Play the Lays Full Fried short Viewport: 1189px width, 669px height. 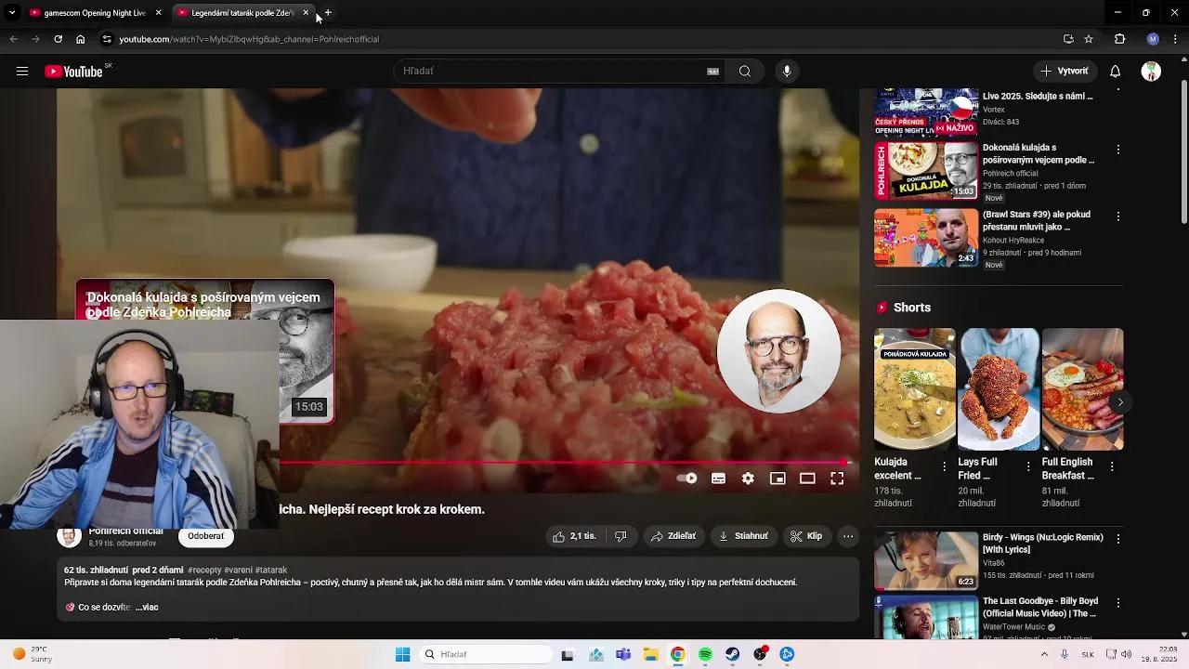coord(999,389)
